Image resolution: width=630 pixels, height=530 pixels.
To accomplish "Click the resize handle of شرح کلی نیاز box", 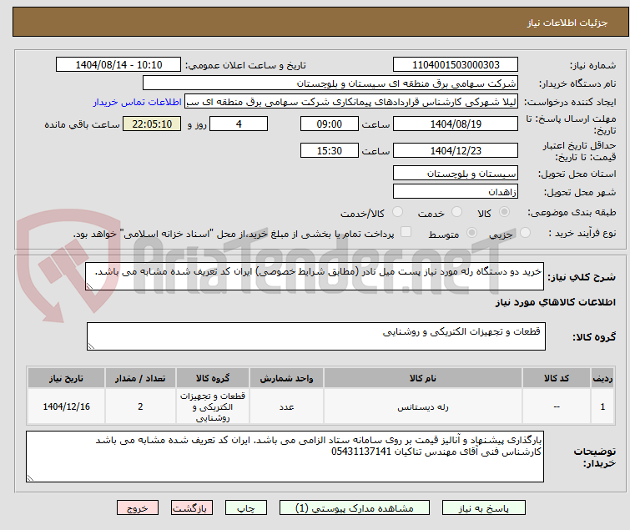I will tap(89, 286).
